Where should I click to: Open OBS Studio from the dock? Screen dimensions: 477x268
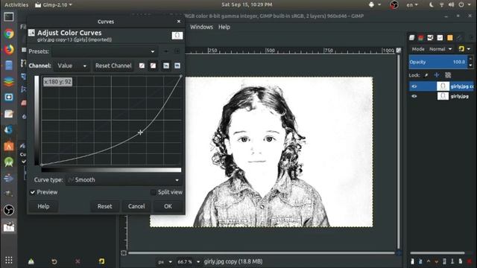pyautogui.click(x=9, y=210)
